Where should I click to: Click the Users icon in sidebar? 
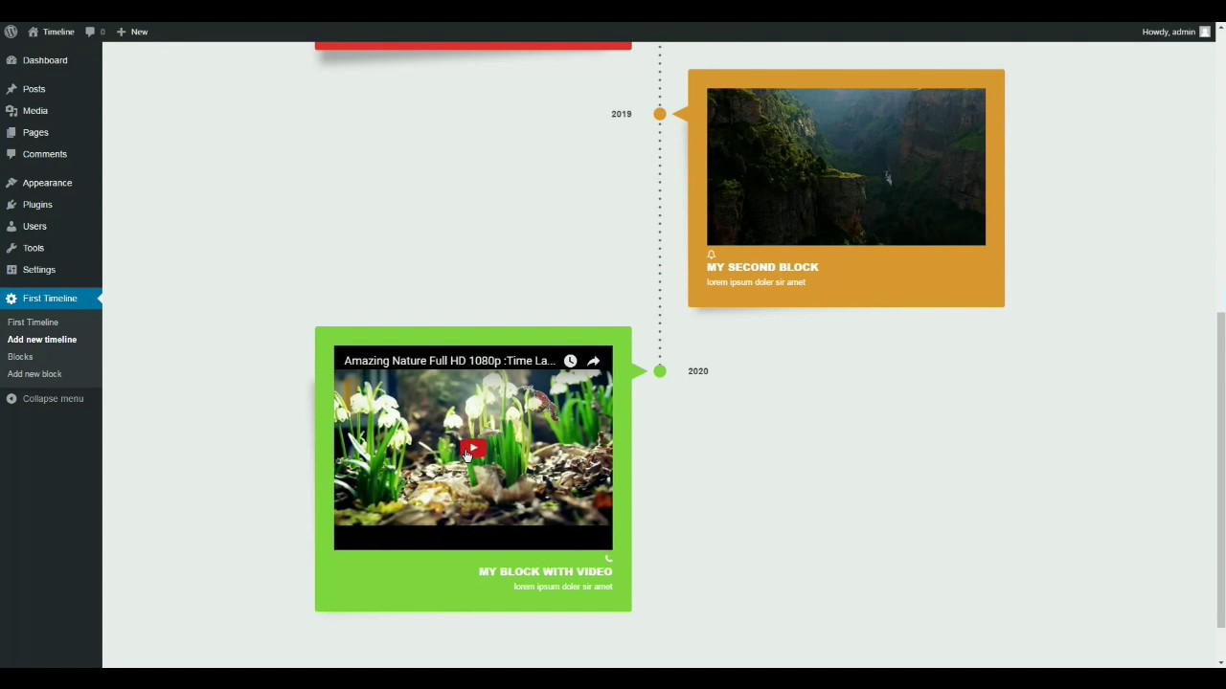click(x=11, y=226)
